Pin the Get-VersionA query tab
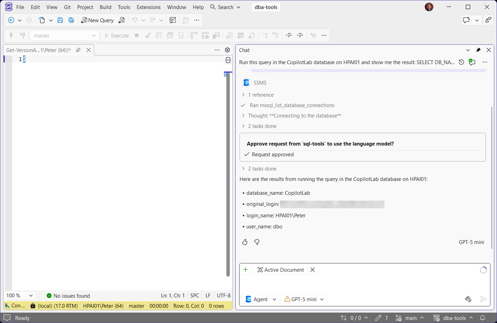Screen dimensions: 497x323 [78, 50]
